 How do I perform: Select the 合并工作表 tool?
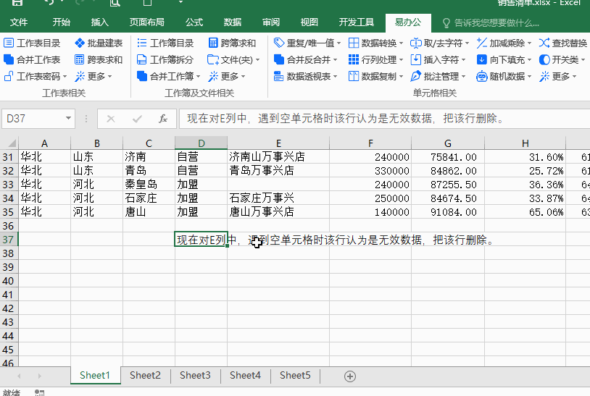(32, 60)
